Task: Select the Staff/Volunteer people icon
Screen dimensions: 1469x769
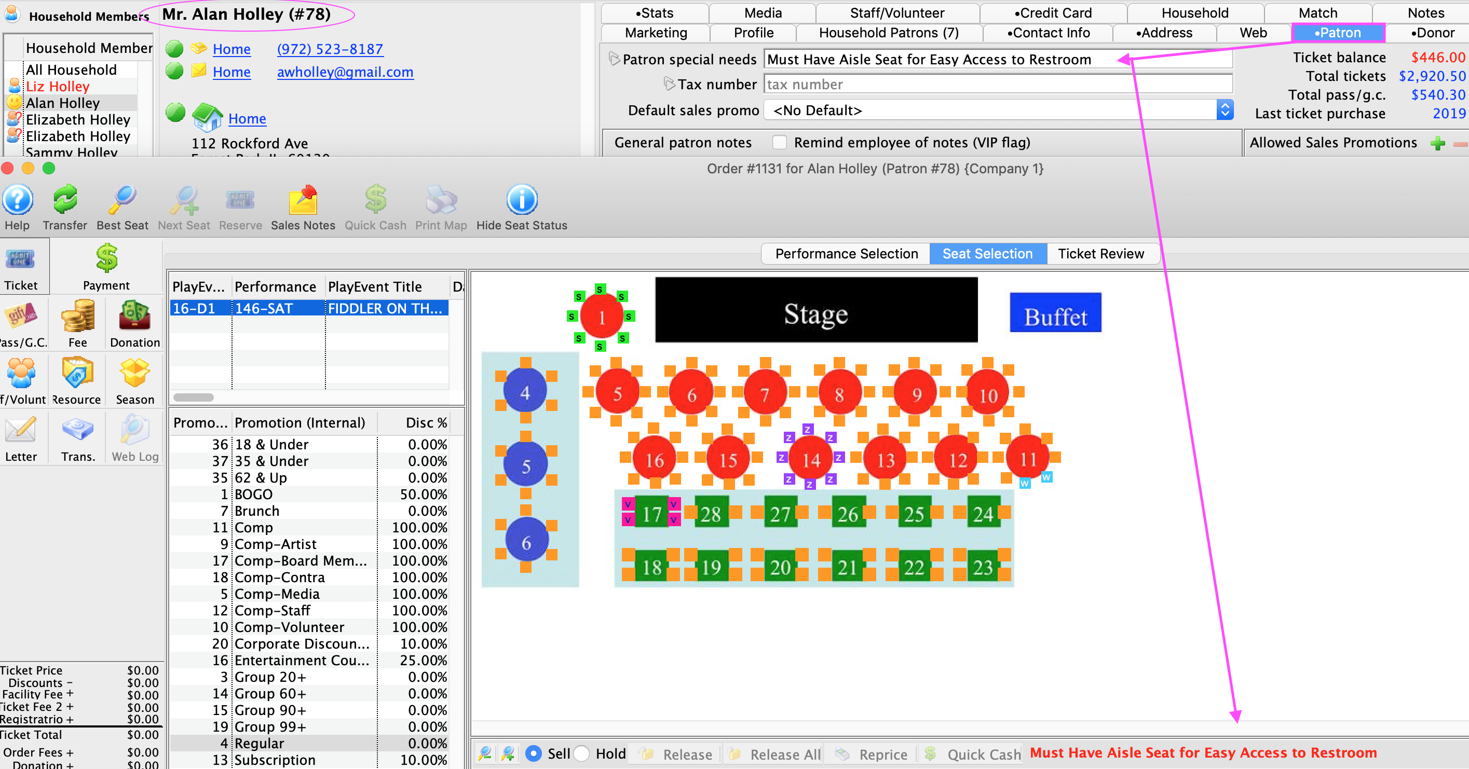Action: tap(21, 373)
